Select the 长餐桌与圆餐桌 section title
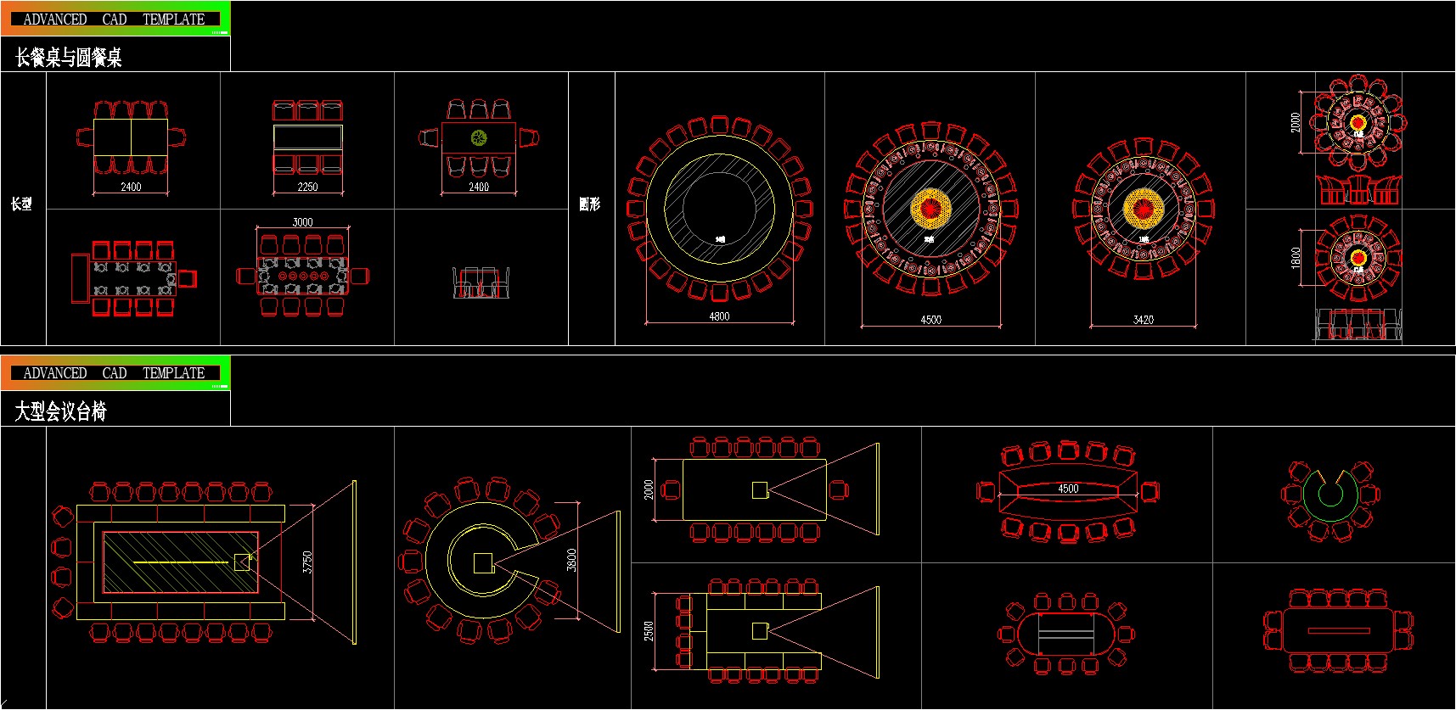1456x710 pixels. (x=69, y=58)
